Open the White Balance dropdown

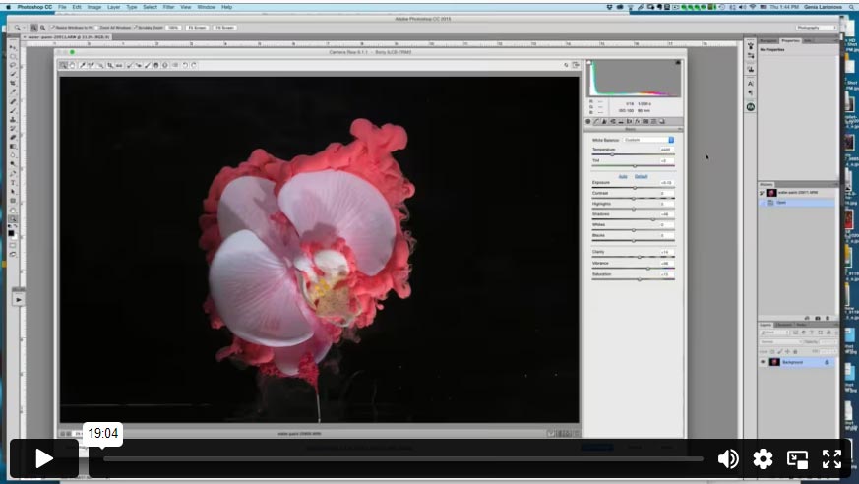coord(648,140)
